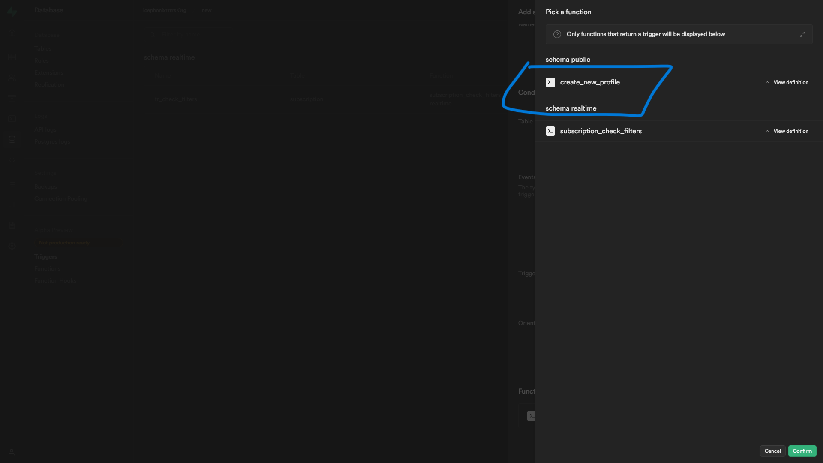Click the terminal icon beside subscription_check_filters
This screenshot has width=823, height=463.
tap(550, 131)
